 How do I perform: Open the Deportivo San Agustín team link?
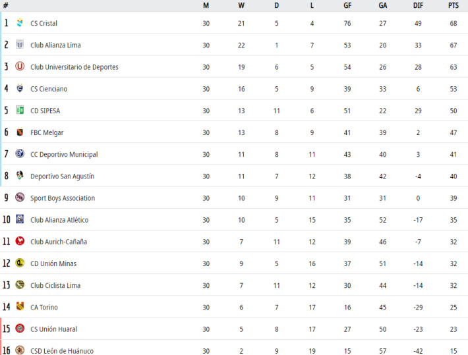62,177
